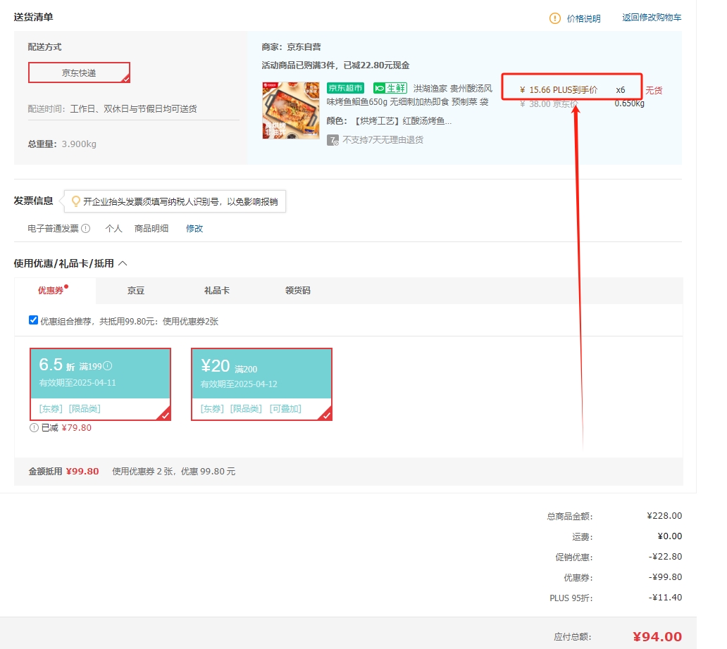Image resolution: width=727 pixels, height=649 pixels.
Task: Click 颜色 红酸汤烤鱼 variant text
Action: (389, 121)
